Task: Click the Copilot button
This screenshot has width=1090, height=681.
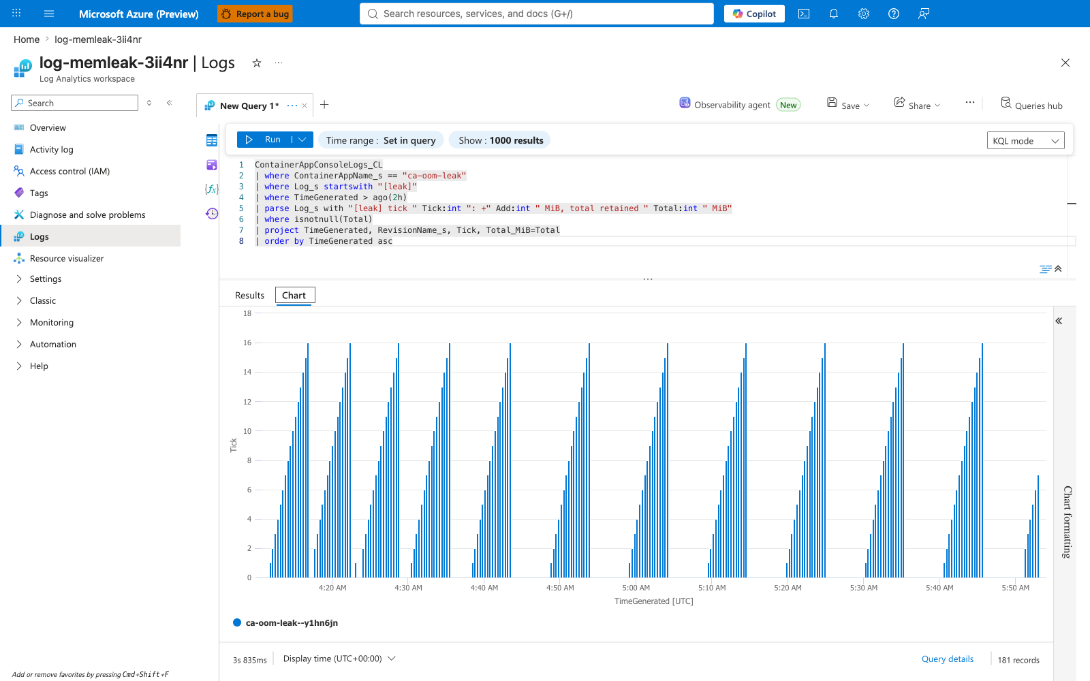Action: pyautogui.click(x=754, y=14)
